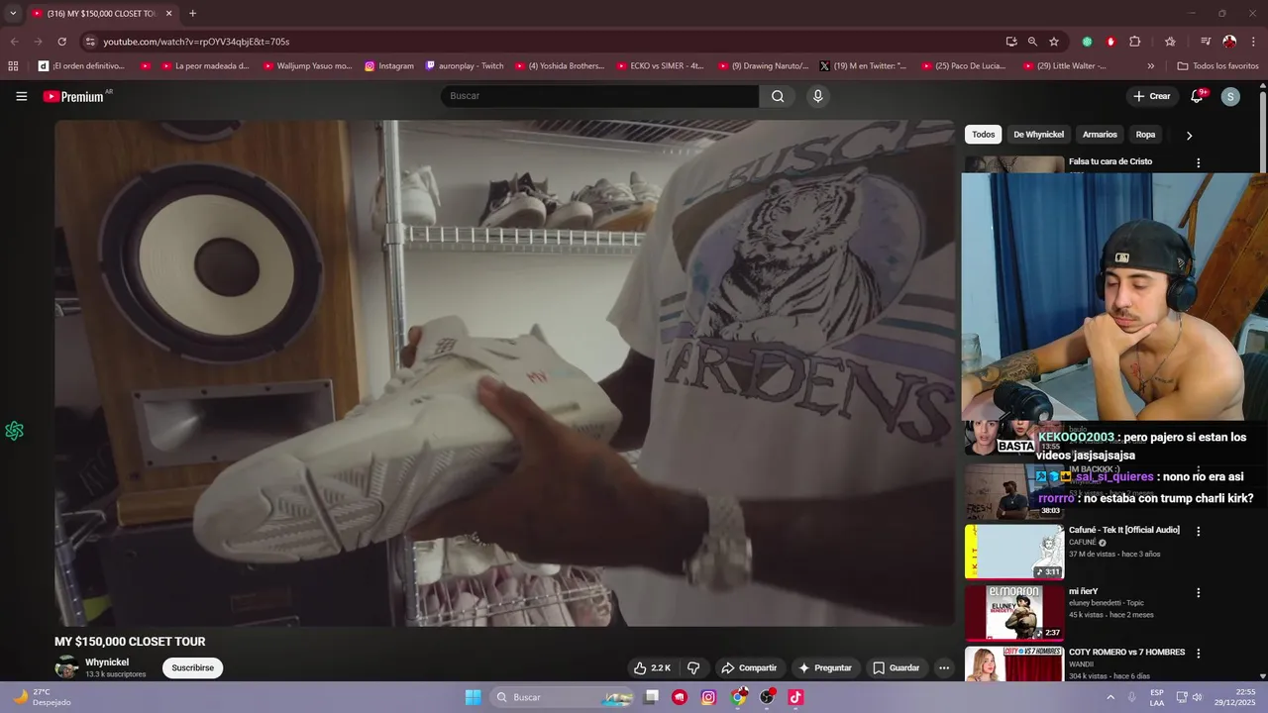The width and height of the screenshot is (1268, 713).
Task: Dislike the video with thumbs down
Action: pos(693,668)
